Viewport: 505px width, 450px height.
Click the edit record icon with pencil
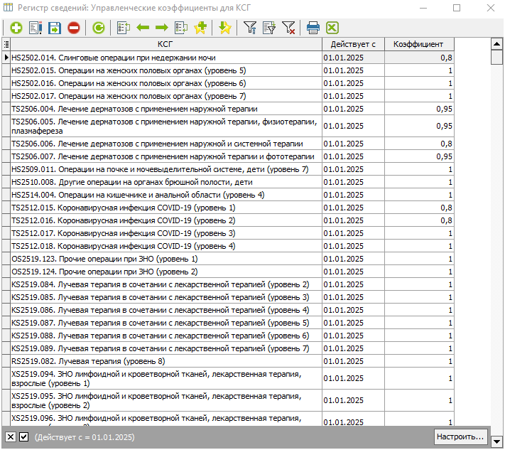tap(36, 28)
